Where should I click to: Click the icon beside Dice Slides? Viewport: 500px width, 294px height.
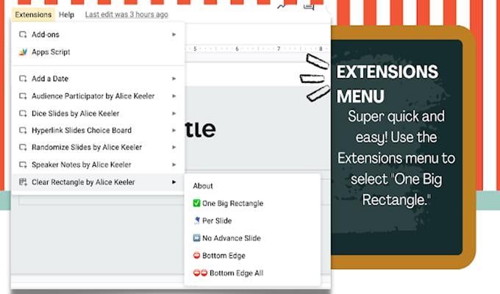[23, 113]
